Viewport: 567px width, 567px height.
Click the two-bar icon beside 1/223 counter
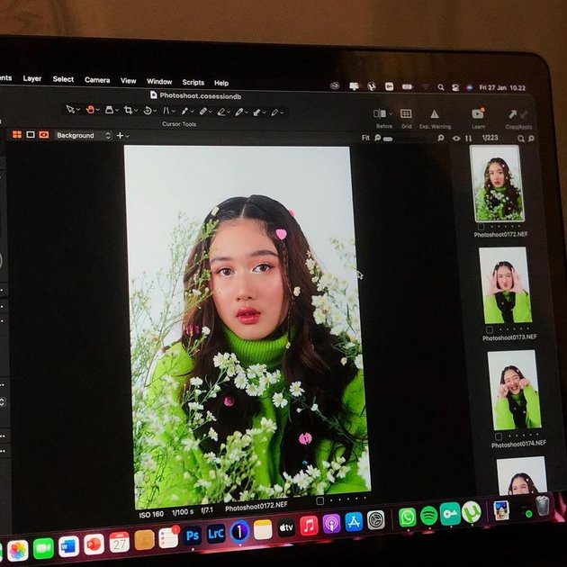(x=468, y=138)
